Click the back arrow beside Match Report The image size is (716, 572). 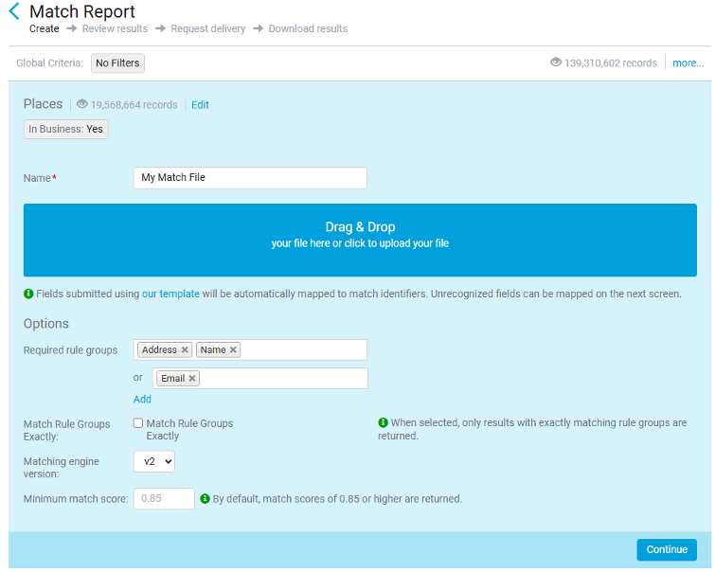pos(13,12)
